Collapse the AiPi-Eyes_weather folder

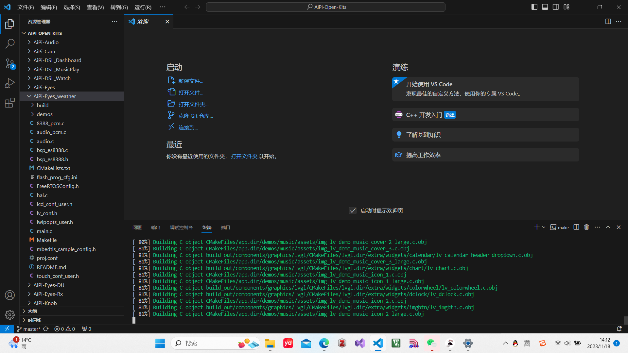tap(72, 96)
